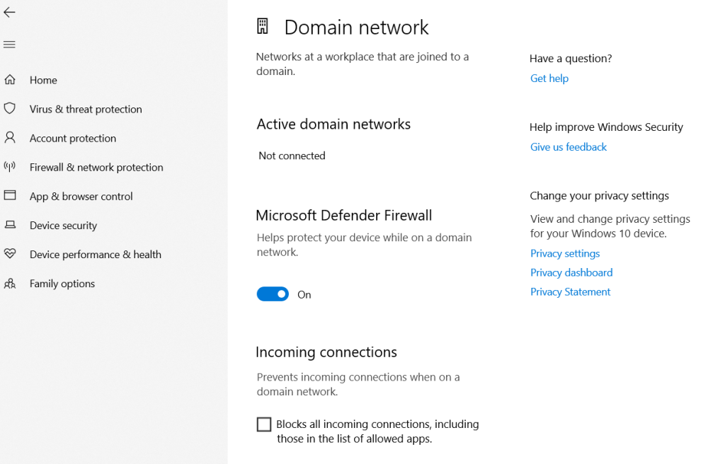Click the Device performance heart icon
This screenshot has height=464, width=725.
pyautogui.click(x=10, y=254)
